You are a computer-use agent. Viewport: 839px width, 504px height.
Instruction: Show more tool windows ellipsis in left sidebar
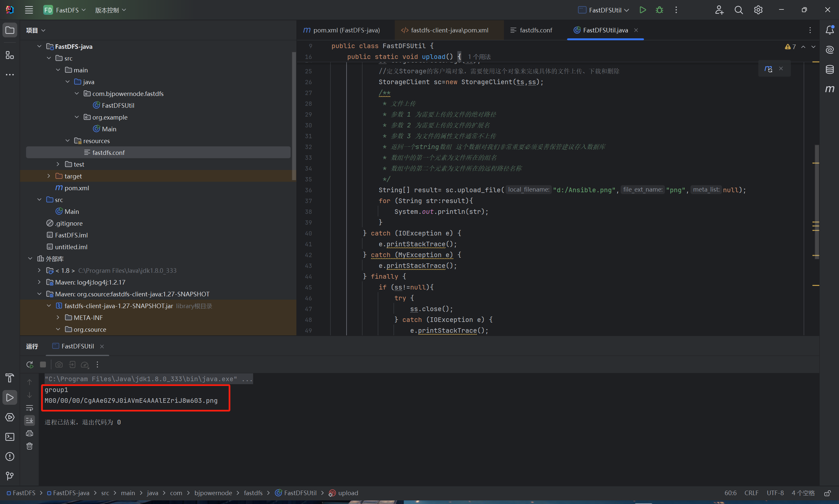[x=10, y=74]
